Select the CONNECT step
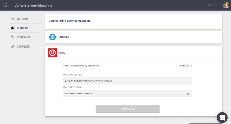This screenshot has height=124, width=231. point(25,28)
